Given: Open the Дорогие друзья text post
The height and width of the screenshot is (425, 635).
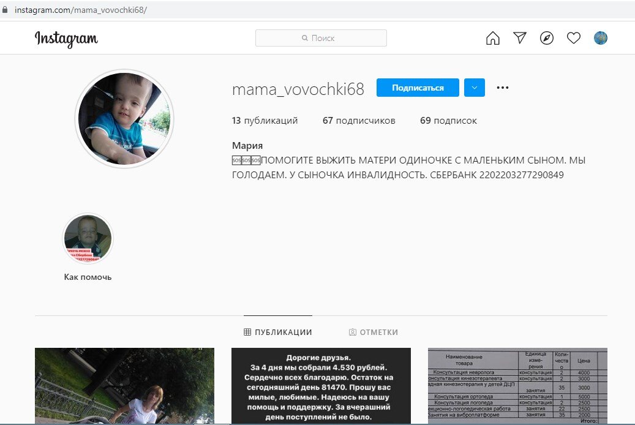Looking at the screenshot, I should (321, 386).
